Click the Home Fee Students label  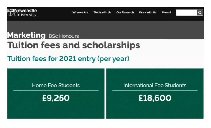[x=56, y=86]
